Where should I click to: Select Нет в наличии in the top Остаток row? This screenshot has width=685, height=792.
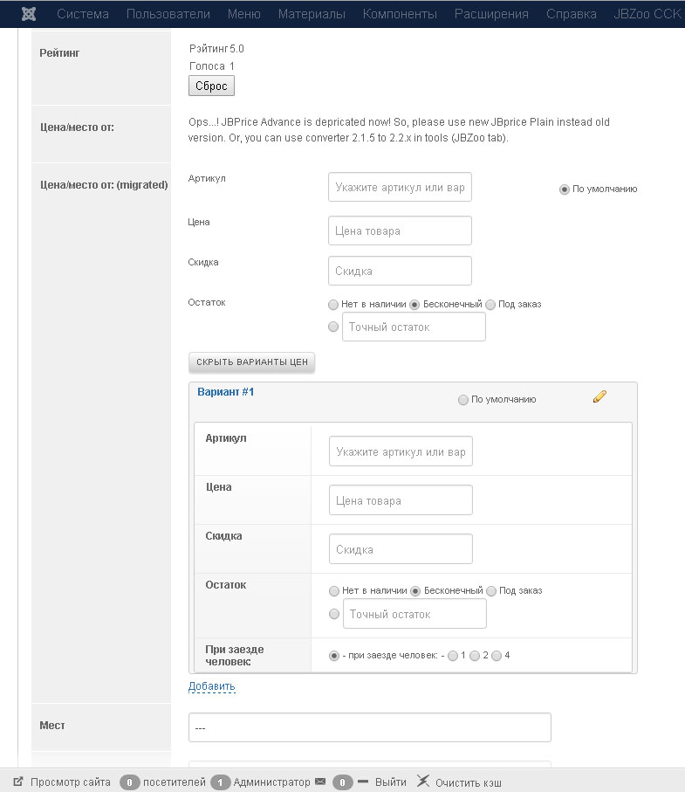tap(333, 305)
